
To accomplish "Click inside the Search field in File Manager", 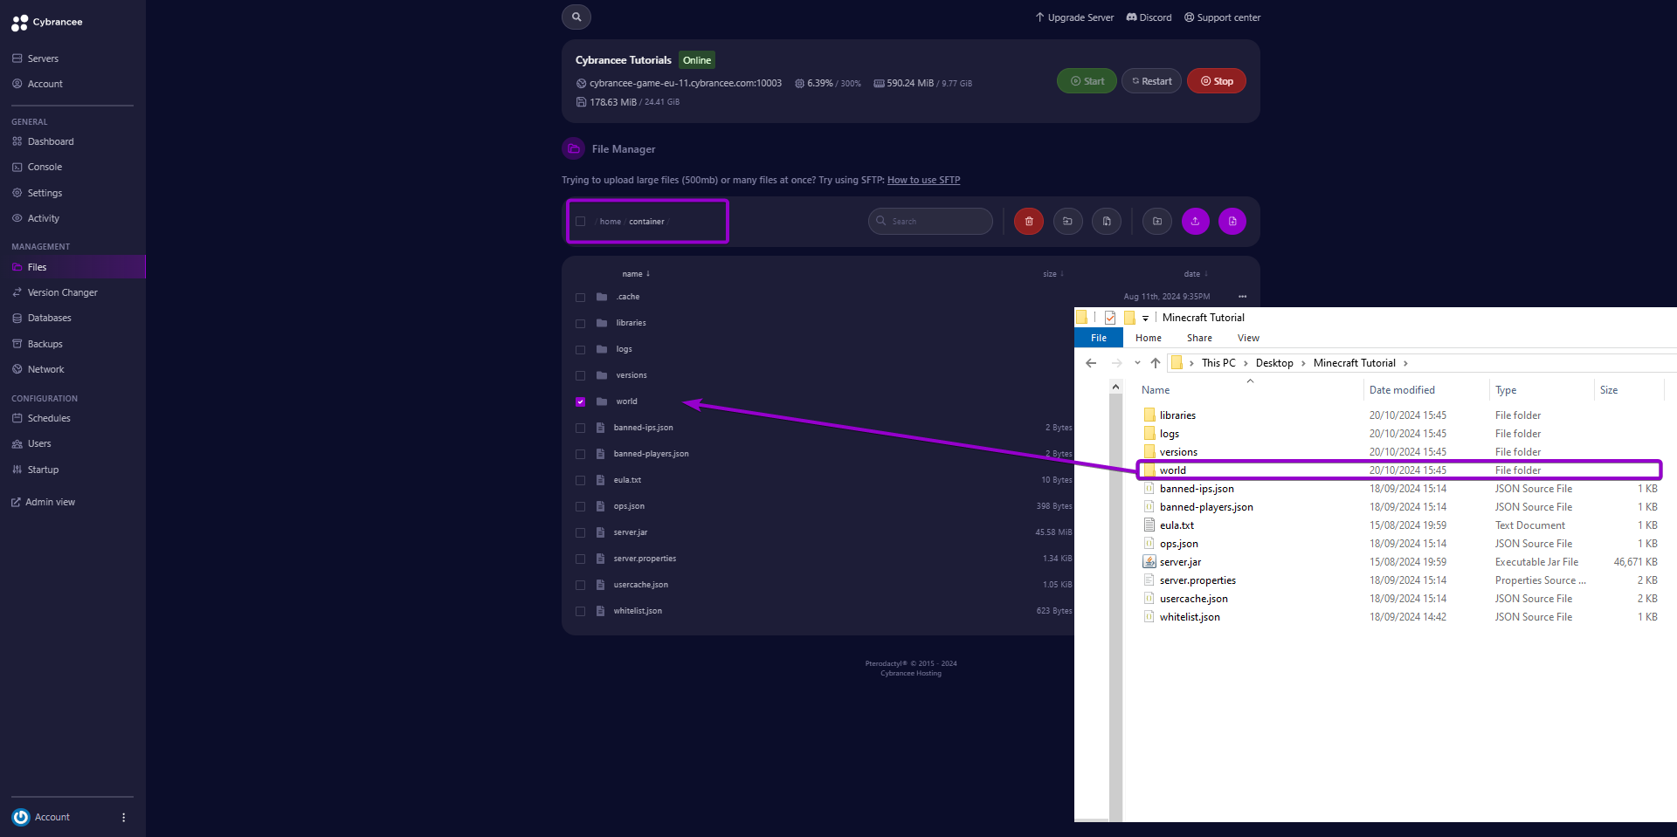I will click(929, 221).
